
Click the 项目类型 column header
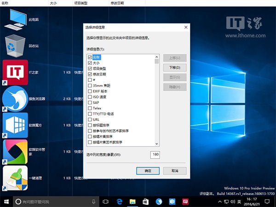(83, 3)
